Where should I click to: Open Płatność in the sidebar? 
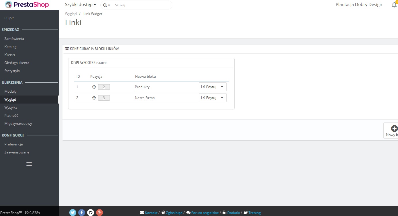click(x=11, y=116)
